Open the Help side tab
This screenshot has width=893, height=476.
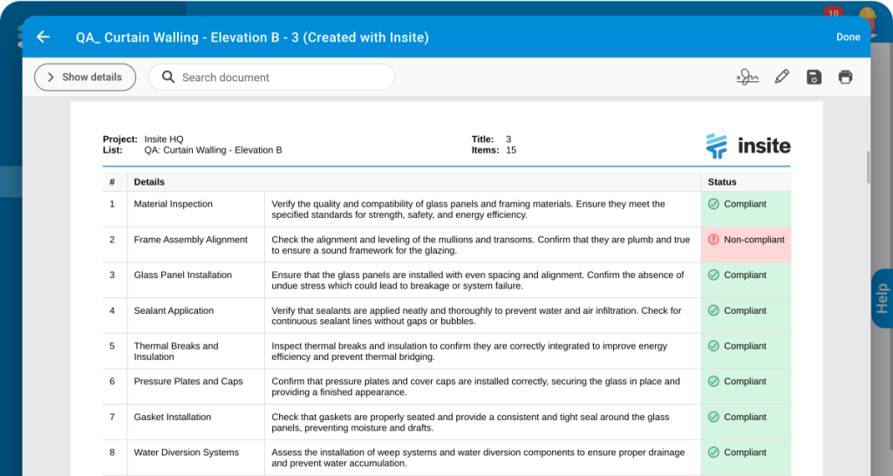882,298
